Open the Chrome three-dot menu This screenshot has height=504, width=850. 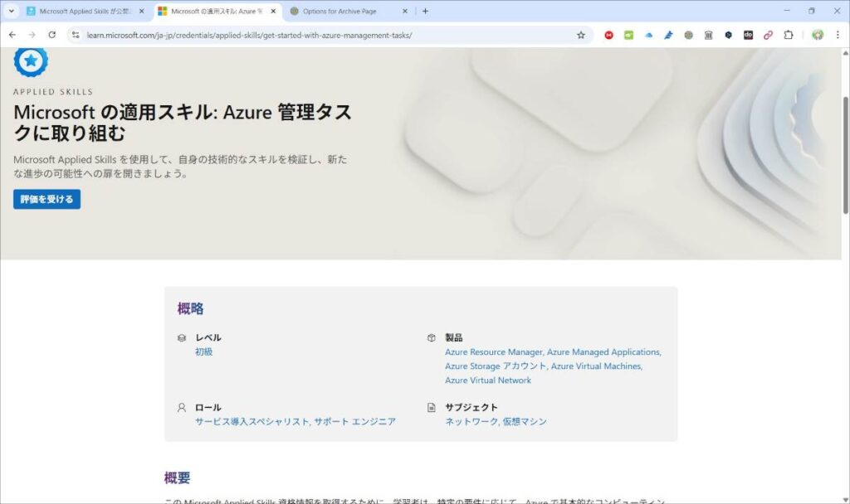coord(838,35)
